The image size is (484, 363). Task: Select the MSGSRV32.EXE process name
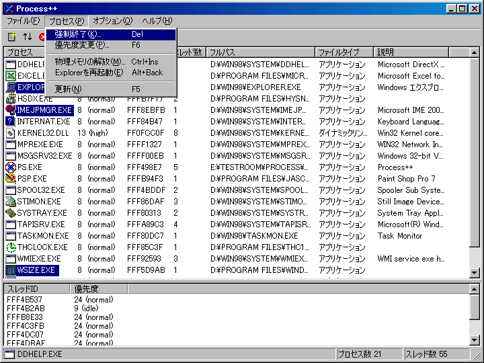coord(44,155)
